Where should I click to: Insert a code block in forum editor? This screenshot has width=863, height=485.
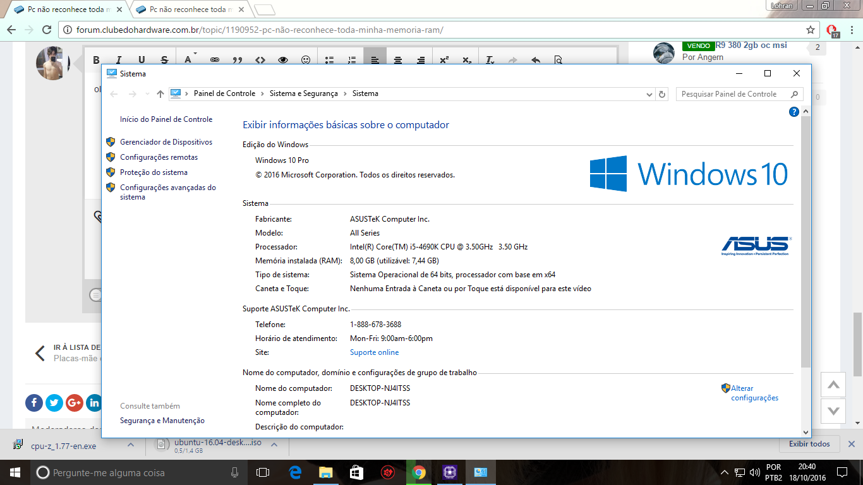260,60
